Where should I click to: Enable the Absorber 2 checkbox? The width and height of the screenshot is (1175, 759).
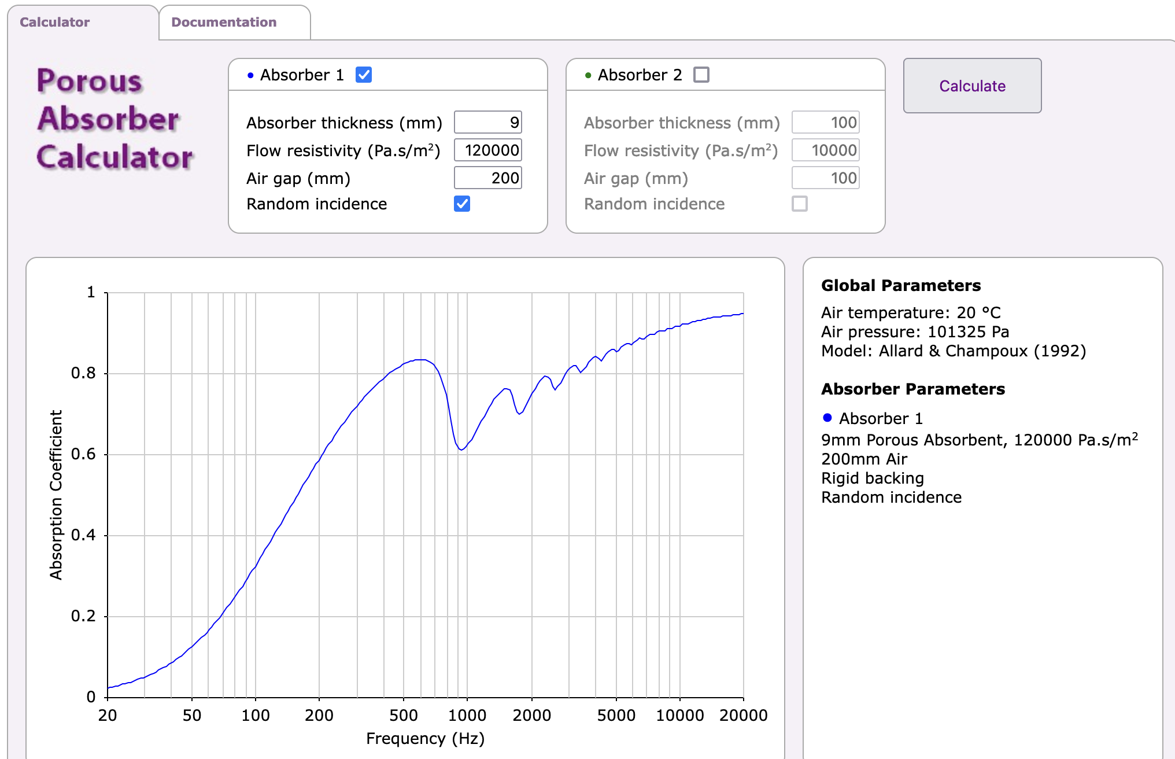701,75
